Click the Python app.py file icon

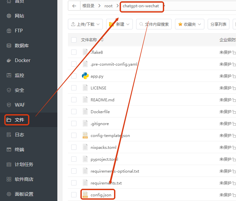85,76
